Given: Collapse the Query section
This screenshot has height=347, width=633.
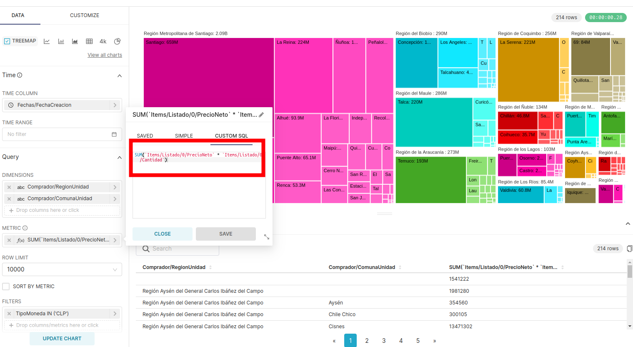Looking at the screenshot, I should pyautogui.click(x=120, y=157).
